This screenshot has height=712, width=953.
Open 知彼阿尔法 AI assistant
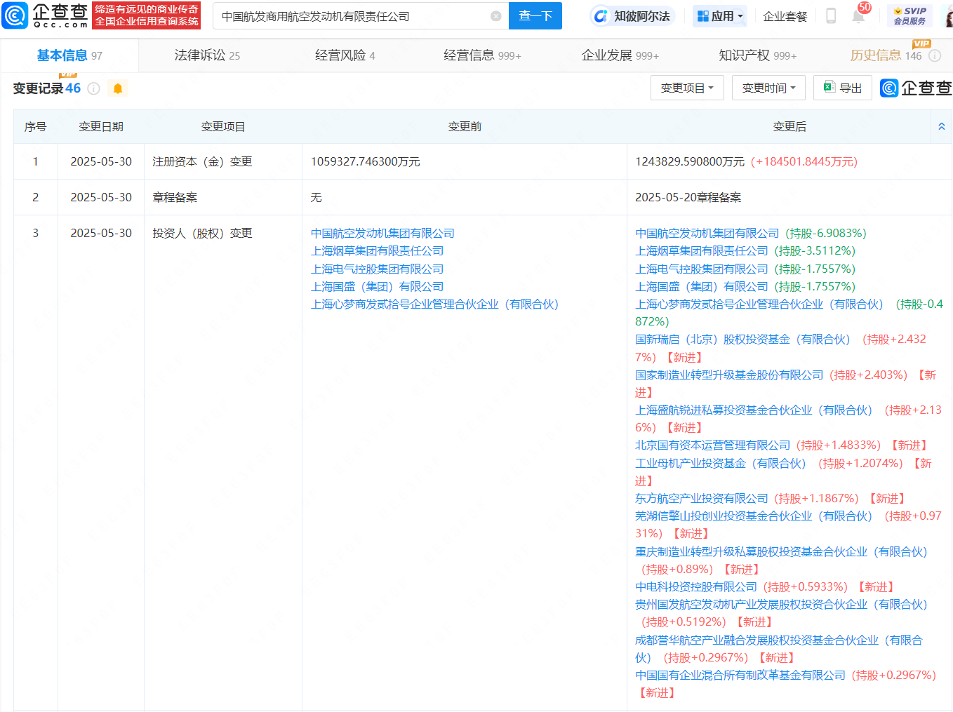632,16
